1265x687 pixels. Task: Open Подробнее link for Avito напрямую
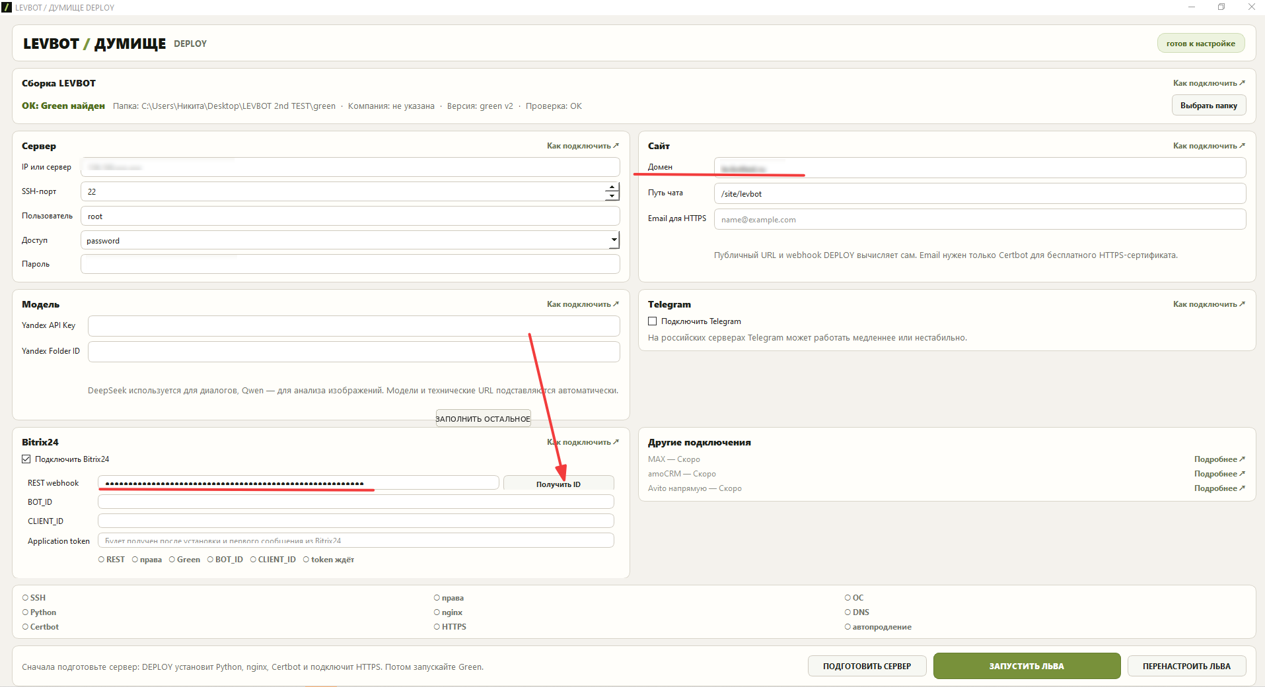coord(1219,488)
